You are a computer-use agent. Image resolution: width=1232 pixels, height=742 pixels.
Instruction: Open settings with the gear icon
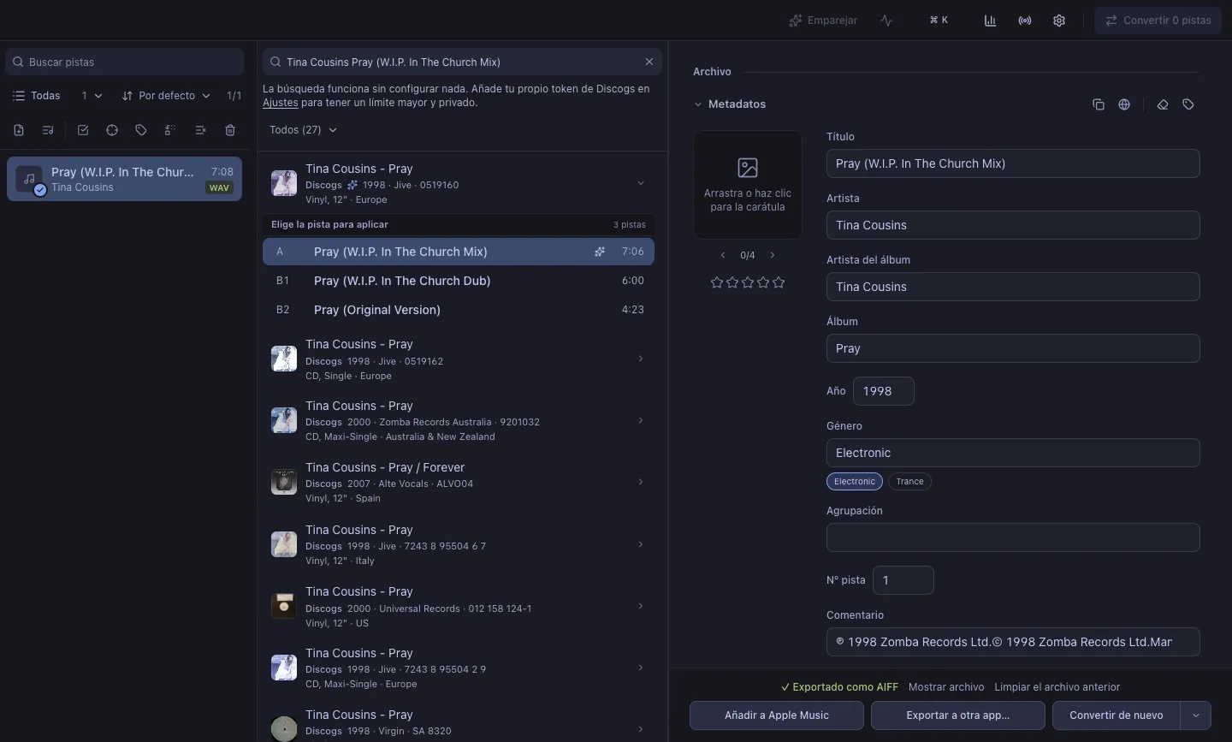1059,21
